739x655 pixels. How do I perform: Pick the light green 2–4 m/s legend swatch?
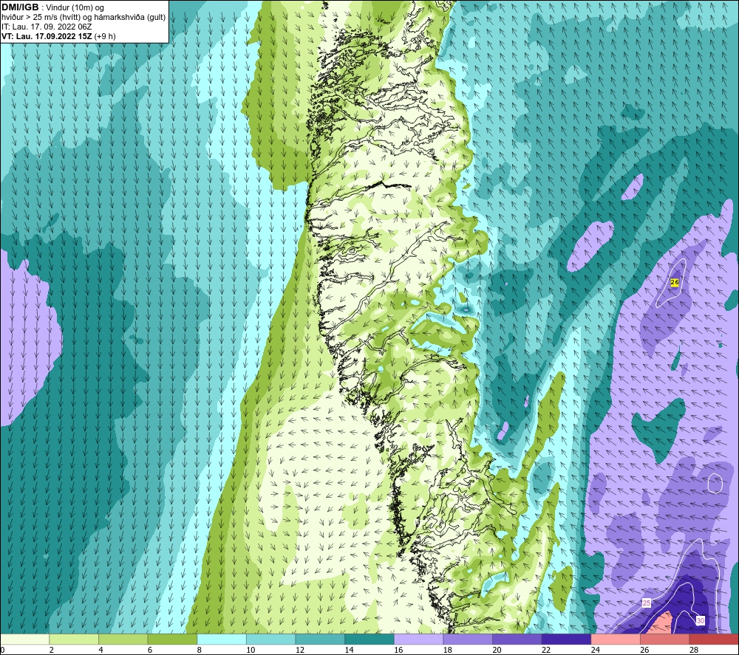[x=74, y=639]
